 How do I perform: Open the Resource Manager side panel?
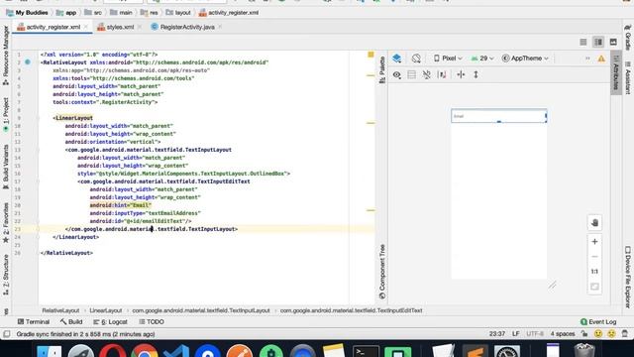coord(6,56)
